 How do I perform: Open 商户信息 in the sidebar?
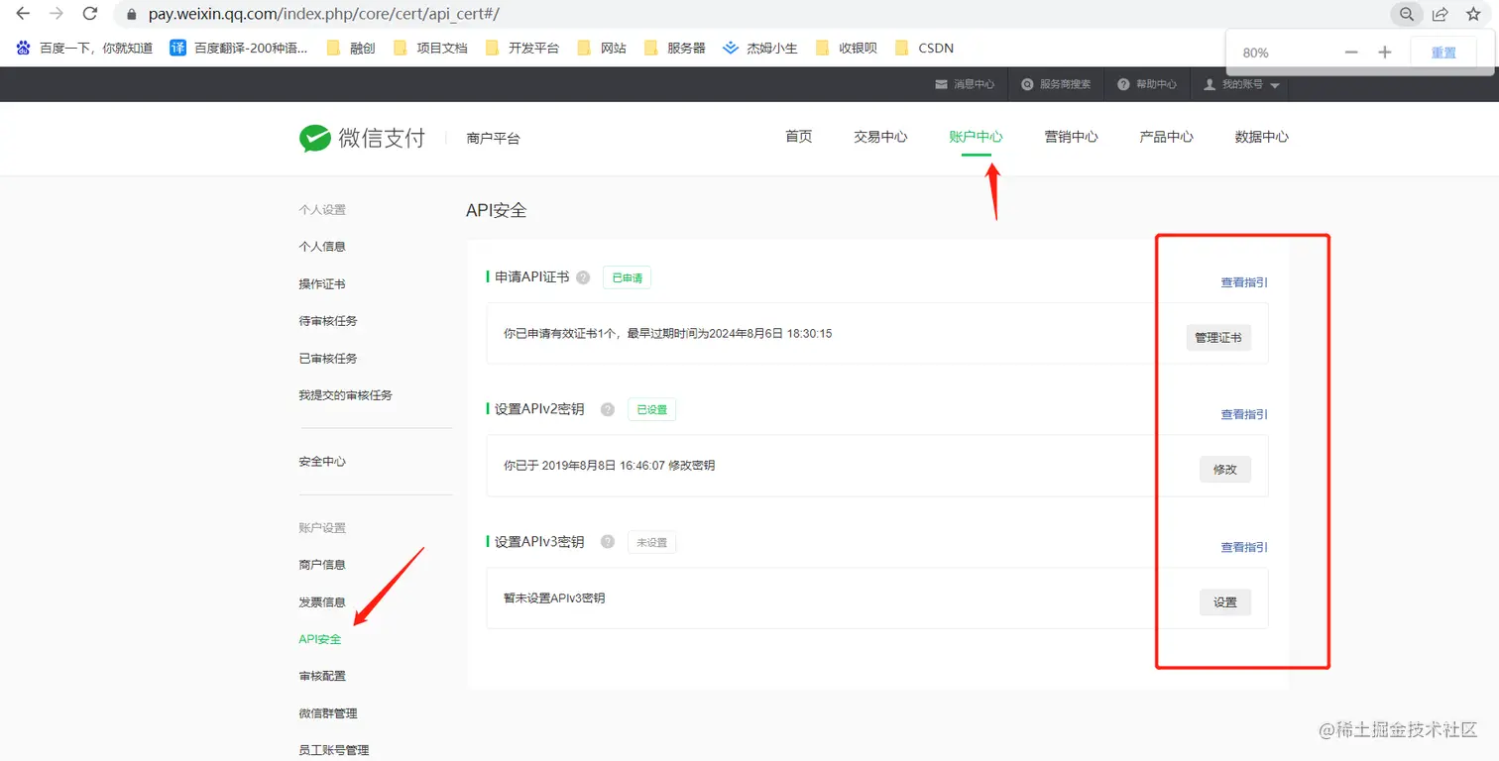pos(322,565)
